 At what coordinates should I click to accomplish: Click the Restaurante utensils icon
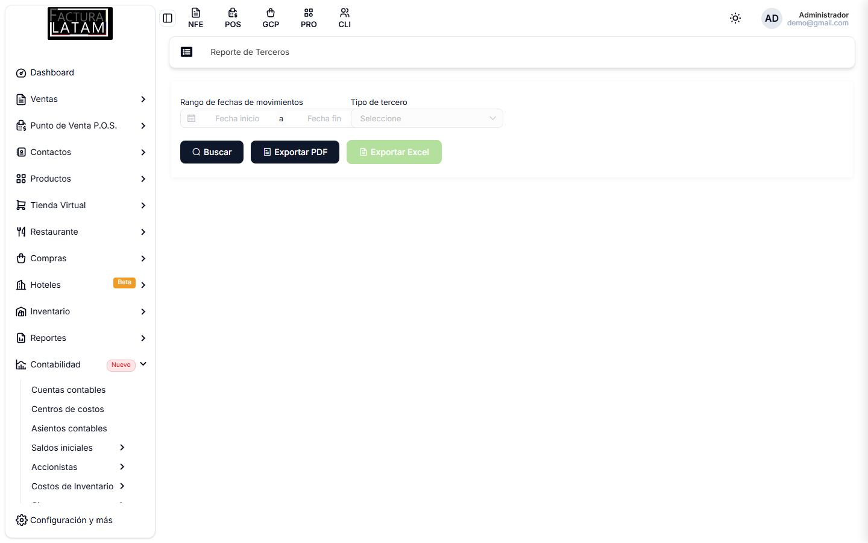coord(21,232)
